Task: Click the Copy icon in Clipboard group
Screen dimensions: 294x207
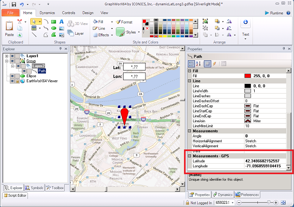Action: point(20,28)
